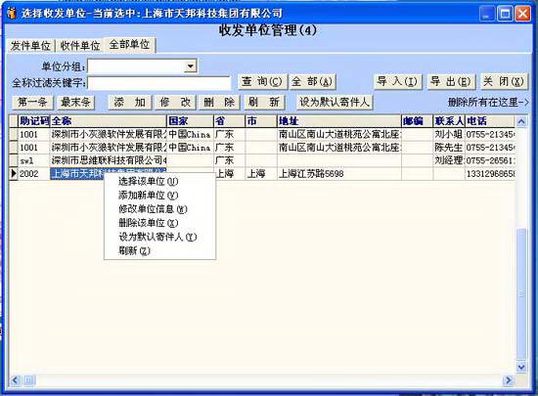Screen dimensions: 538x396
Task: Select the swl code cell
Action: point(34,160)
